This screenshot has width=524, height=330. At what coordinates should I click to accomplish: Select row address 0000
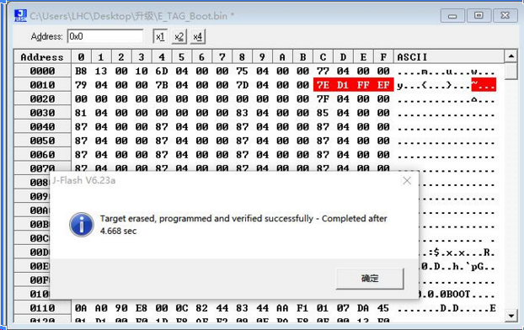(42, 72)
